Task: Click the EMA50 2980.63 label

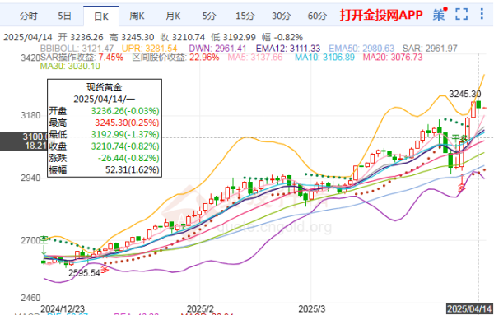Action: pyautogui.click(x=361, y=49)
